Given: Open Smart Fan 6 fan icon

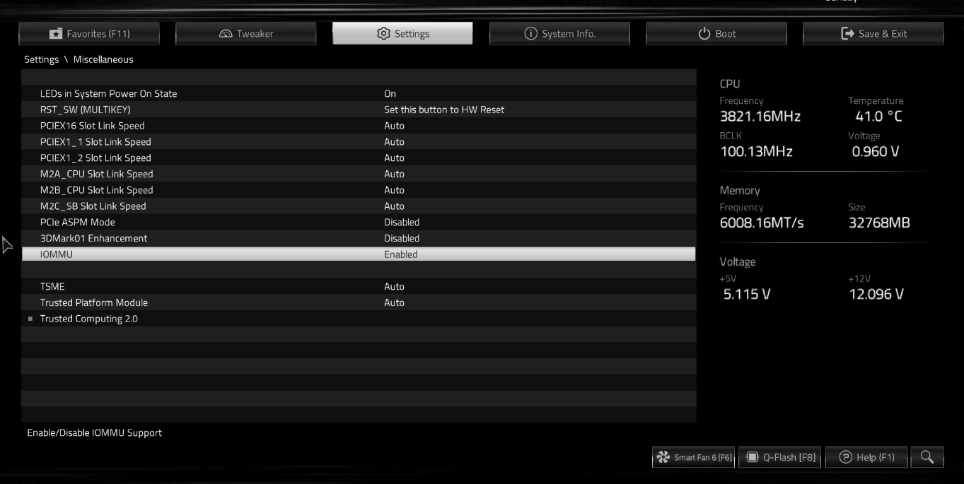Looking at the screenshot, I should coord(663,458).
